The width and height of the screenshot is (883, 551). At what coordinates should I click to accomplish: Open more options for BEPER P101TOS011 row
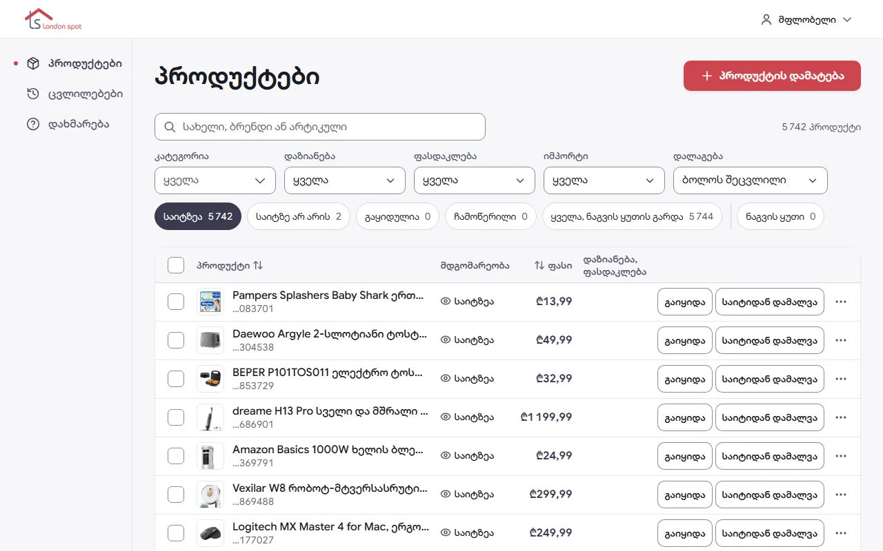840,379
